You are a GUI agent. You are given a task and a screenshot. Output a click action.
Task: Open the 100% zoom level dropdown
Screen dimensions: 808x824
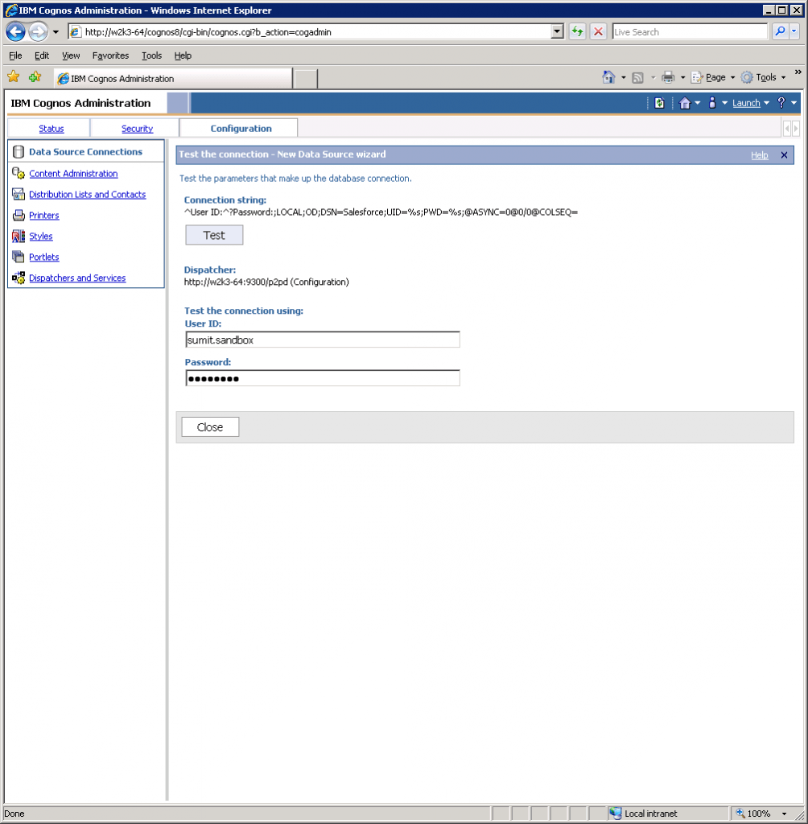[x=784, y=814]
